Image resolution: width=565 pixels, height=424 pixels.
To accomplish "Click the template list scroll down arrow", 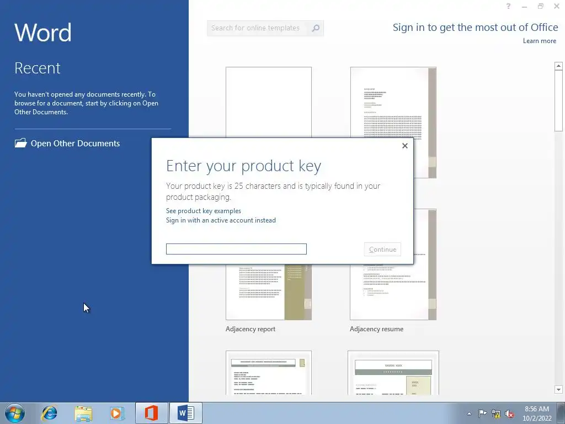I will tap(558, 389).
